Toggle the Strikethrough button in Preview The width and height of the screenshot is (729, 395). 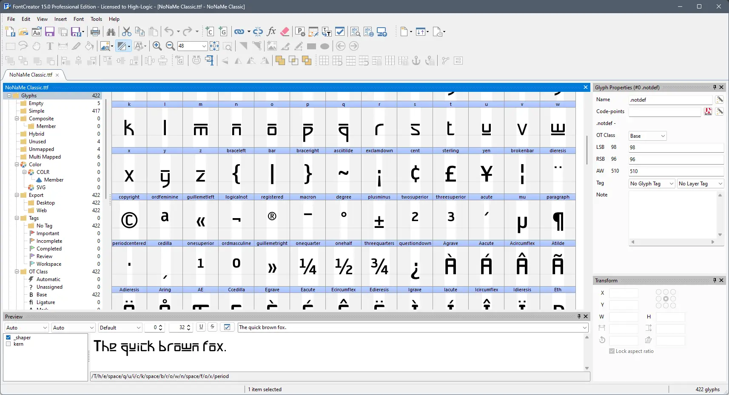pyautogui.click(x=212, y=327)
